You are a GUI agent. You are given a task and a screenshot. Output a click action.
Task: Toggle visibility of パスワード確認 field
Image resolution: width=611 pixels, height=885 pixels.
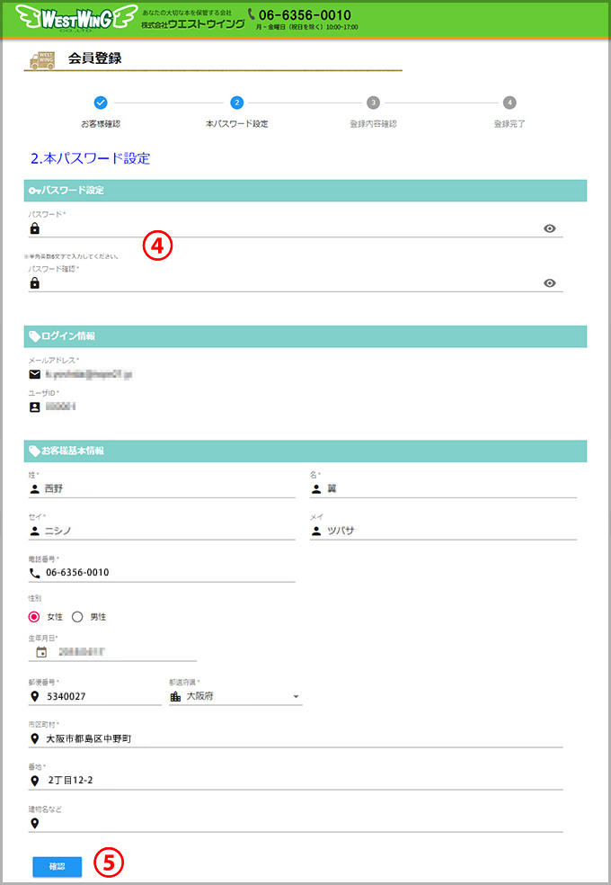tap(550, 283)
